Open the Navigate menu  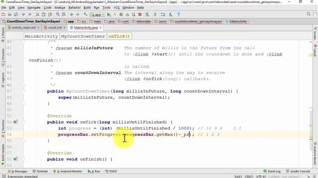click(x=34, y=8)
